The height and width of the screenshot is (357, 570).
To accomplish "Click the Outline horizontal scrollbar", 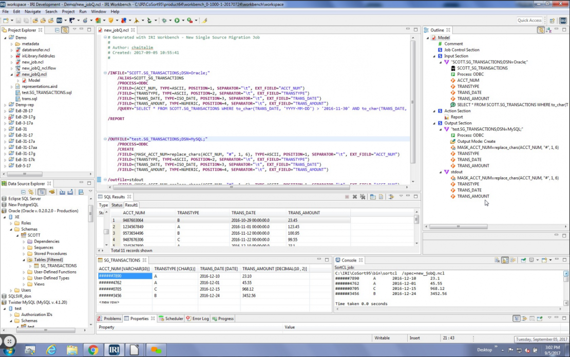I will click(x=459, y=227).
